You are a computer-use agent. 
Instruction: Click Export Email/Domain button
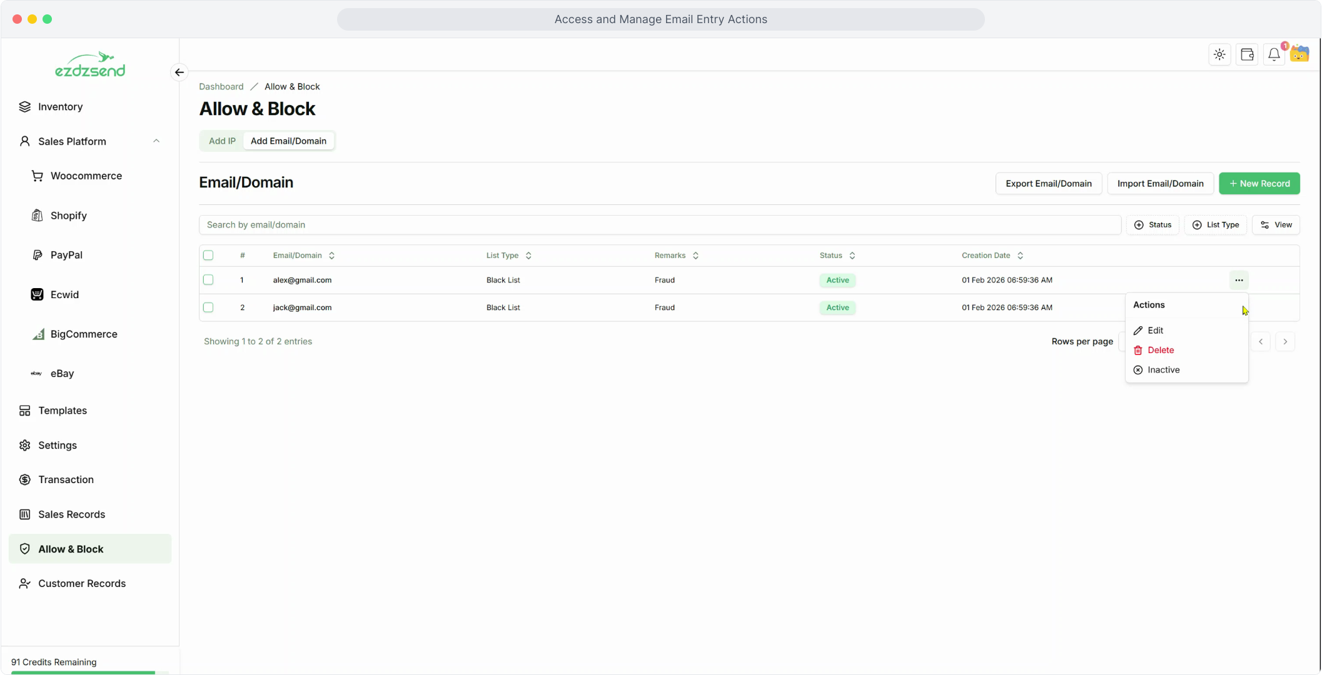[1048, 184]
